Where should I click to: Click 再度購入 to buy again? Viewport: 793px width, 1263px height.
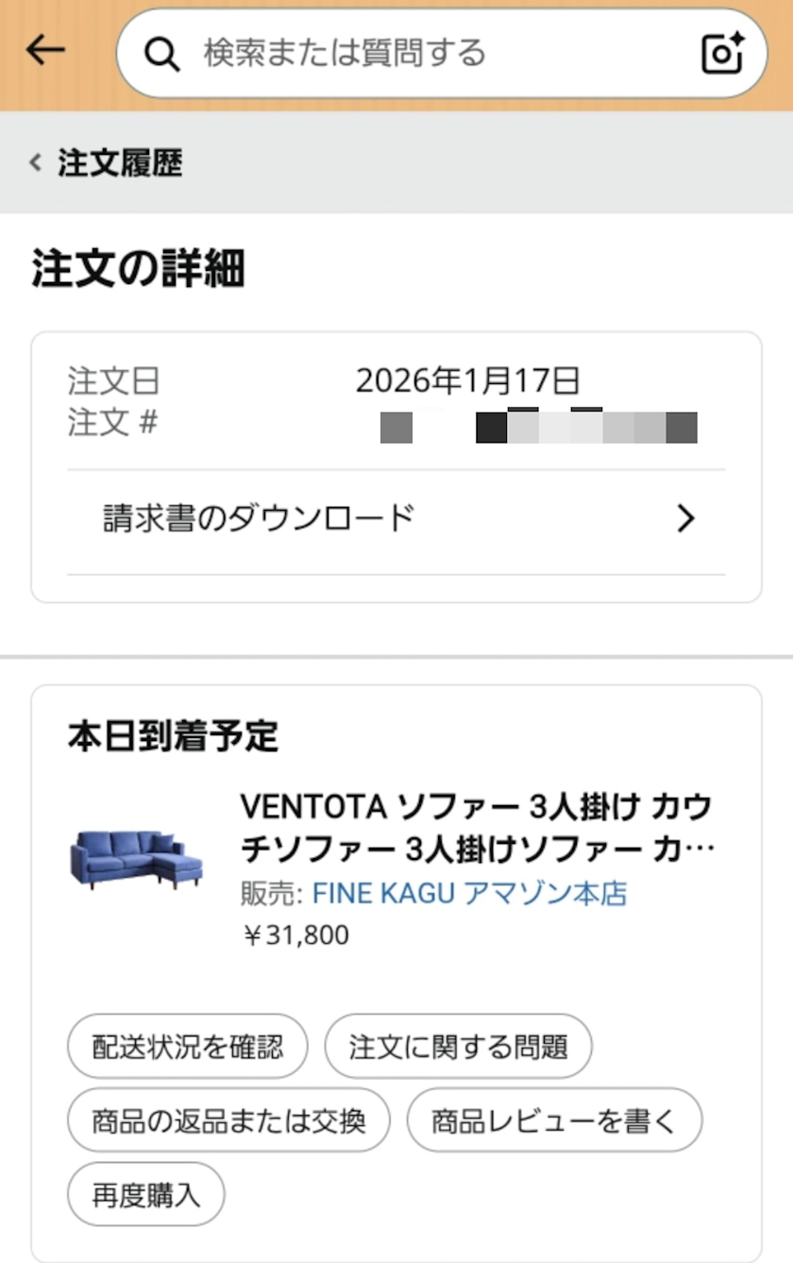[146, 1195]
